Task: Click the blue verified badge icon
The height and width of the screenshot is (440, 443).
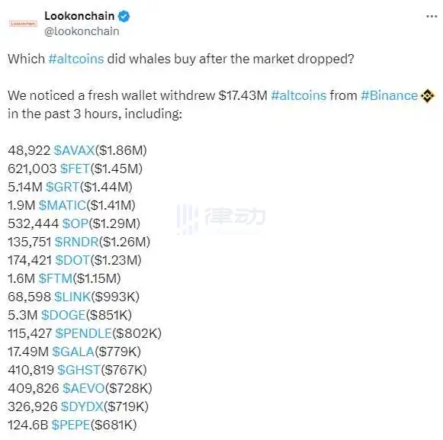Action: [124, 16]
